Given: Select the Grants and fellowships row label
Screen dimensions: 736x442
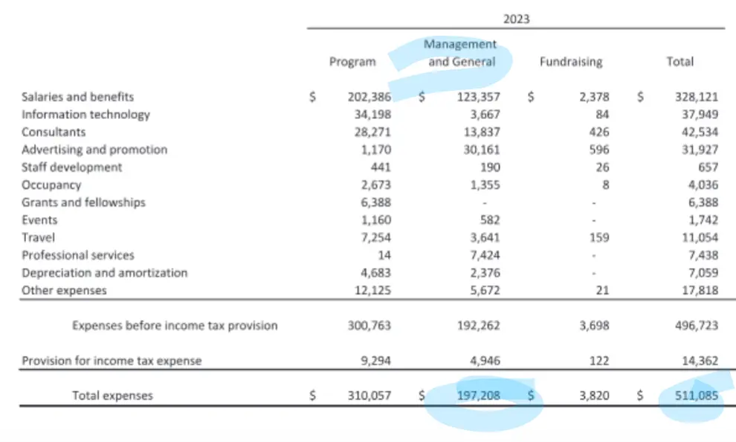Looking at the screenshot, I should [x=83, y=202].
